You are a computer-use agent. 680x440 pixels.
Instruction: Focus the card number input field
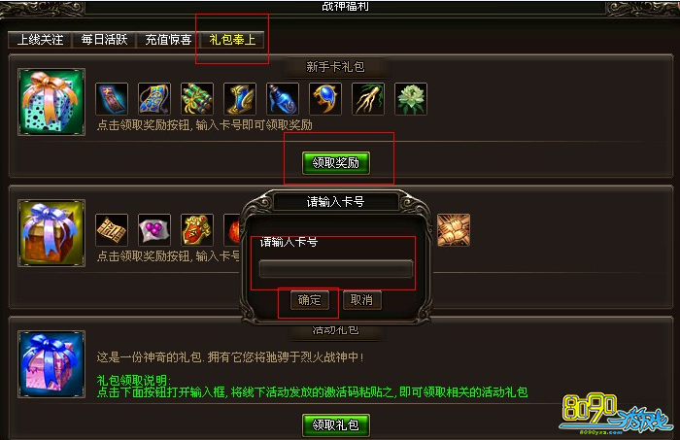336,269
